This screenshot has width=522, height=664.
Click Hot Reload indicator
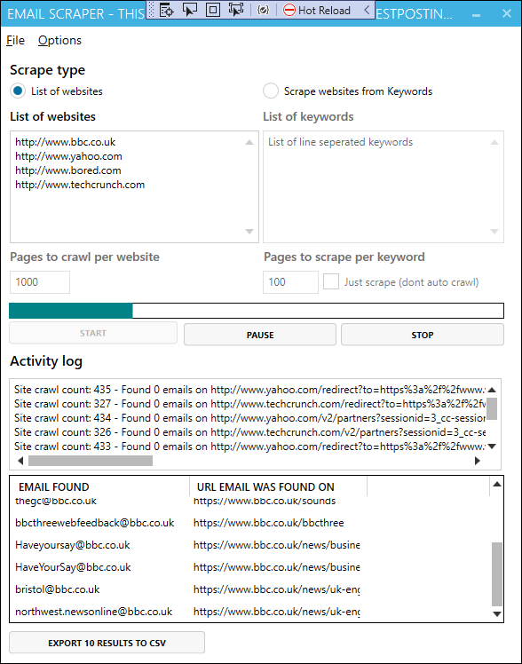(x=317, y=10)
